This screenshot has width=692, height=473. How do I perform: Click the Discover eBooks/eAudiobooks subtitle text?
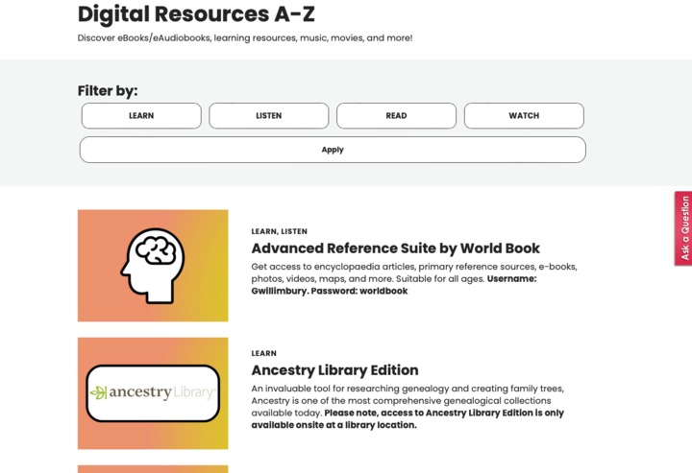(245, 37)
